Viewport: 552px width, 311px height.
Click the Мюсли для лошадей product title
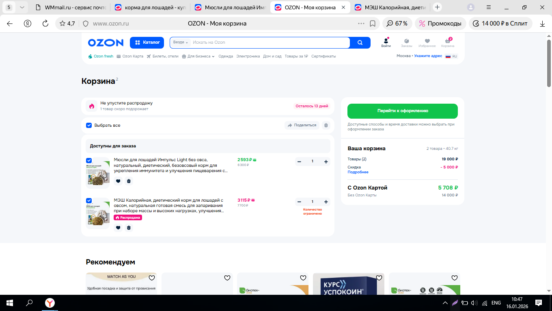(x=171, y=165)
